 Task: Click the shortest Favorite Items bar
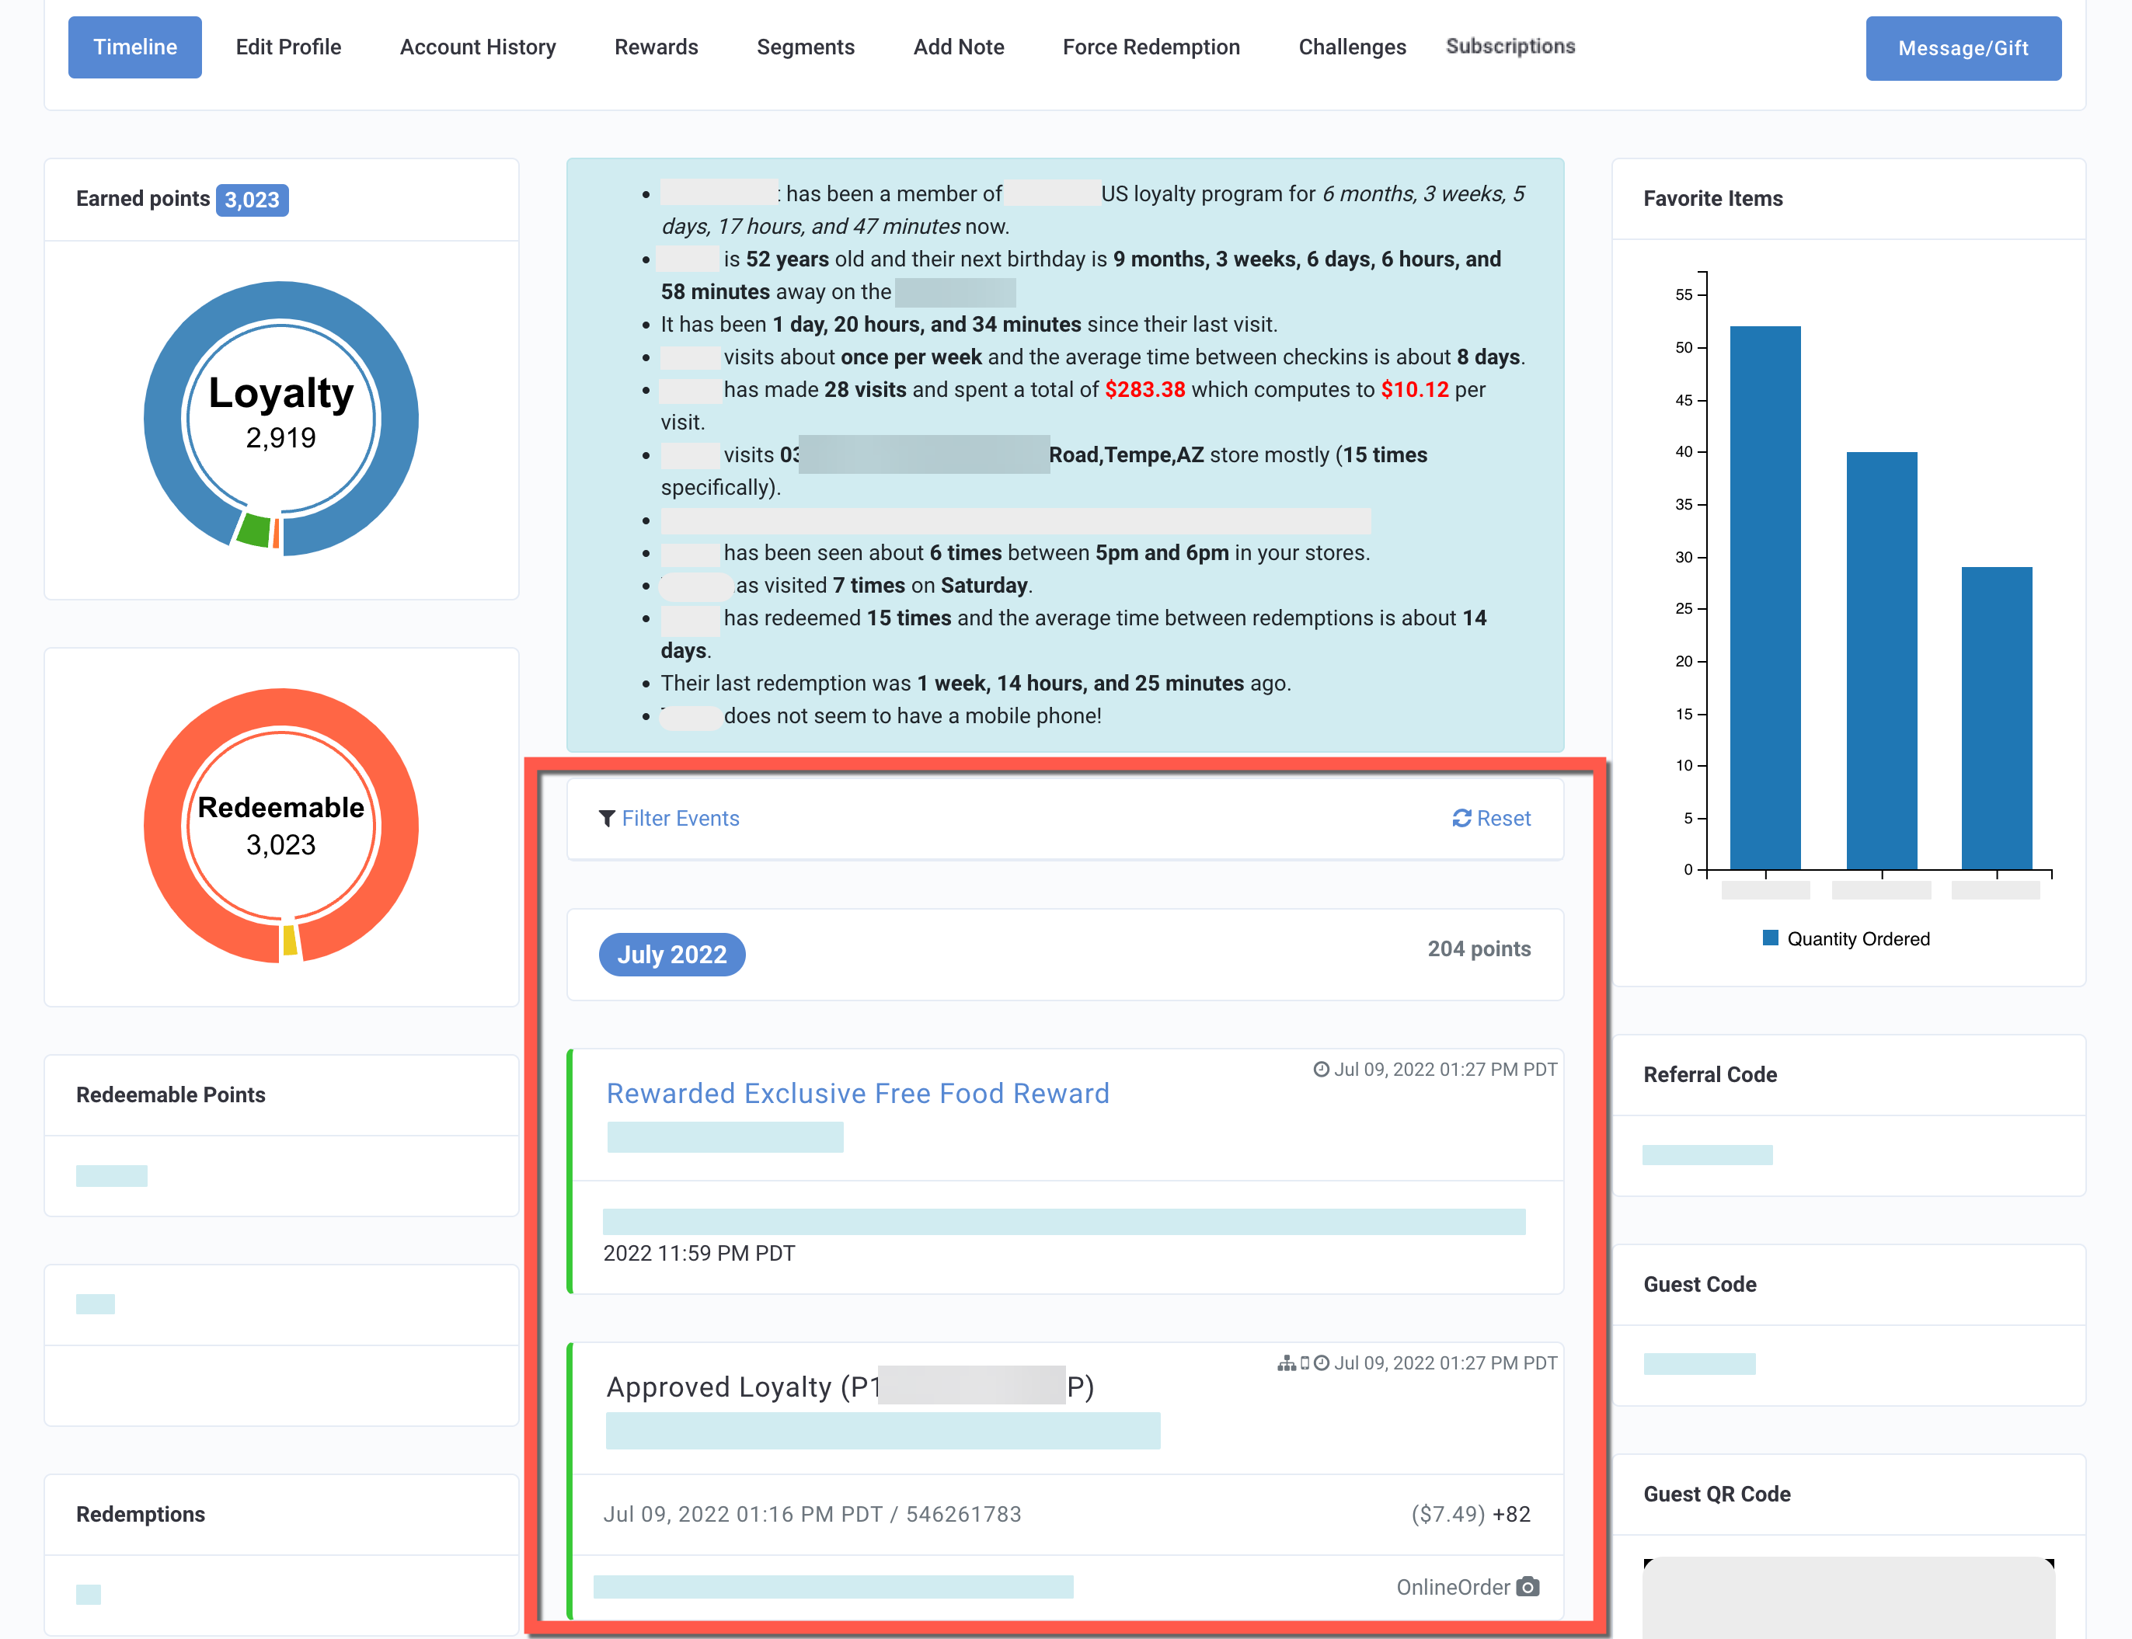(1996, 718)
